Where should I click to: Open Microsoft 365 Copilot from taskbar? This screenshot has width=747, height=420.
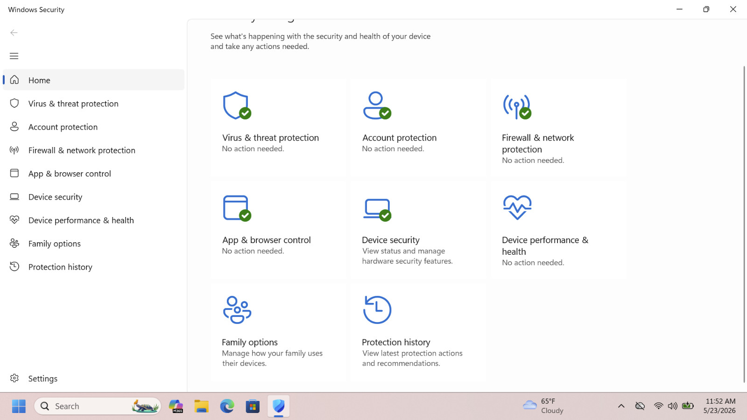coord(176,406)
